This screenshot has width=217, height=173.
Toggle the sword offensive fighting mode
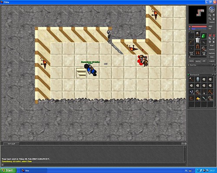click(210, 38)
